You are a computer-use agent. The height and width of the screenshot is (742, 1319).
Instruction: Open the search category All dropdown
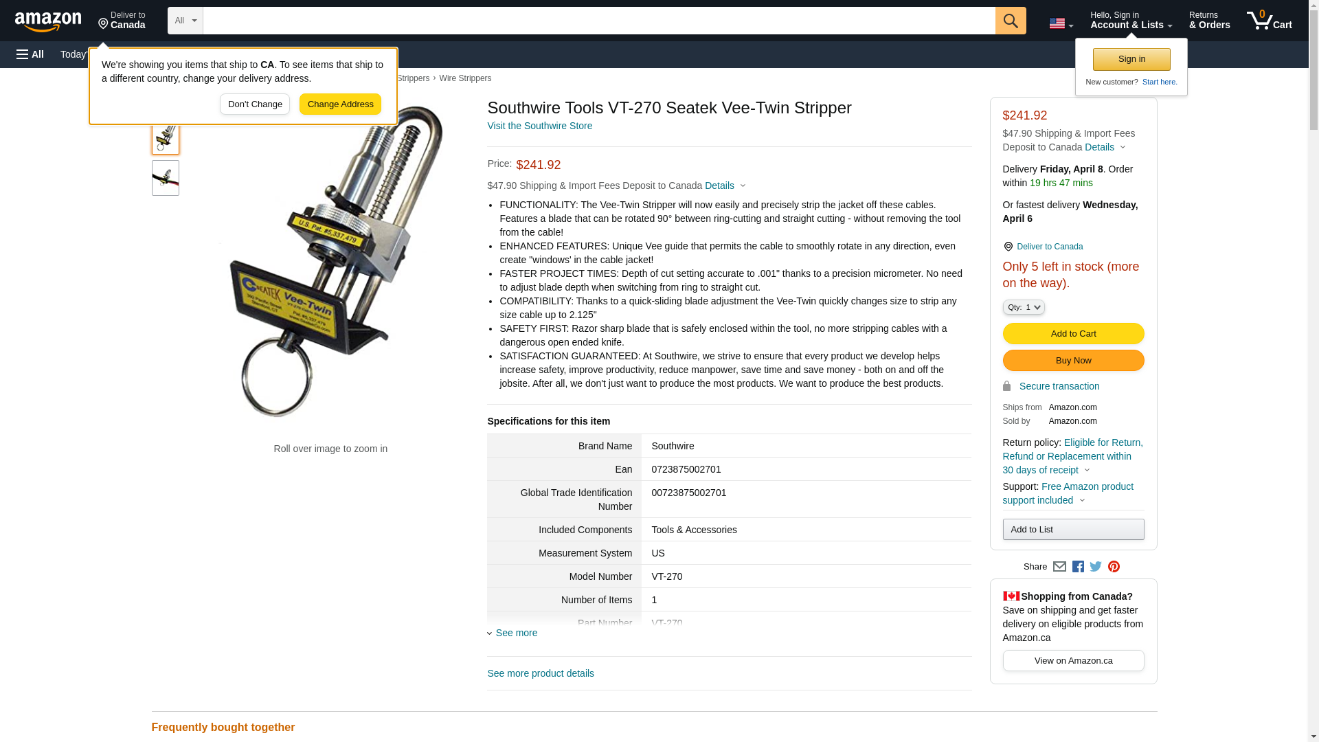tap(185, 21)
